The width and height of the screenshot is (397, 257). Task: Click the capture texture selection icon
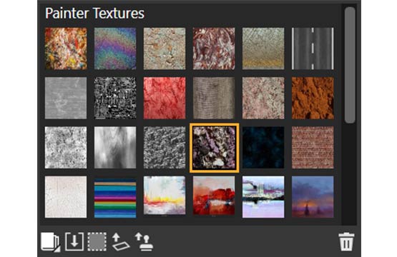tap(97, 242)
